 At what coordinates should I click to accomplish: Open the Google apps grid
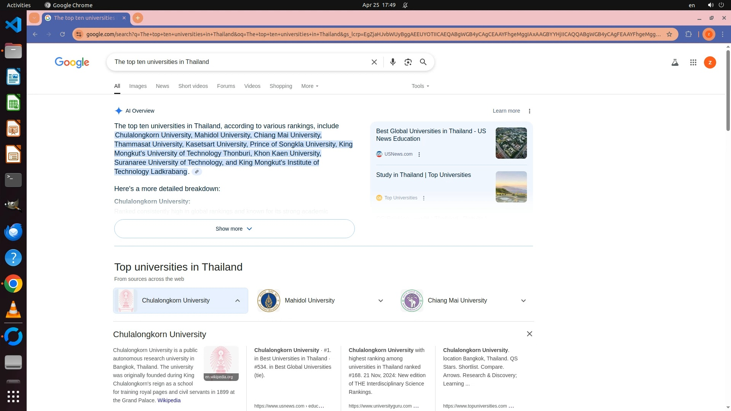coord(693,62)
